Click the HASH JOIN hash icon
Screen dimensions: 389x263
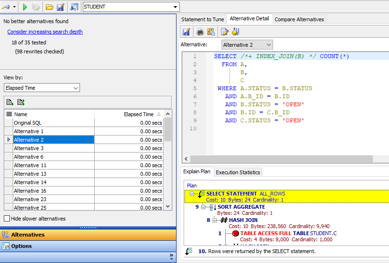pos(224,220)
